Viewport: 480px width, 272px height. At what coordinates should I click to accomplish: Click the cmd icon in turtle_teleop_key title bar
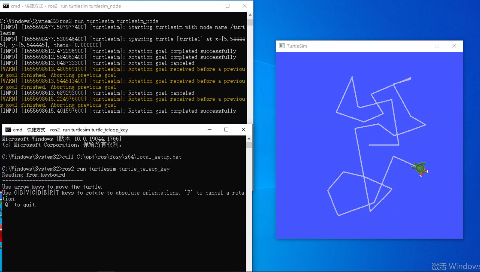[8, 130]
